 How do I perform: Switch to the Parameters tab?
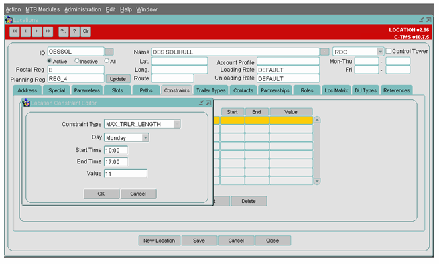click(x=87, y=90)
